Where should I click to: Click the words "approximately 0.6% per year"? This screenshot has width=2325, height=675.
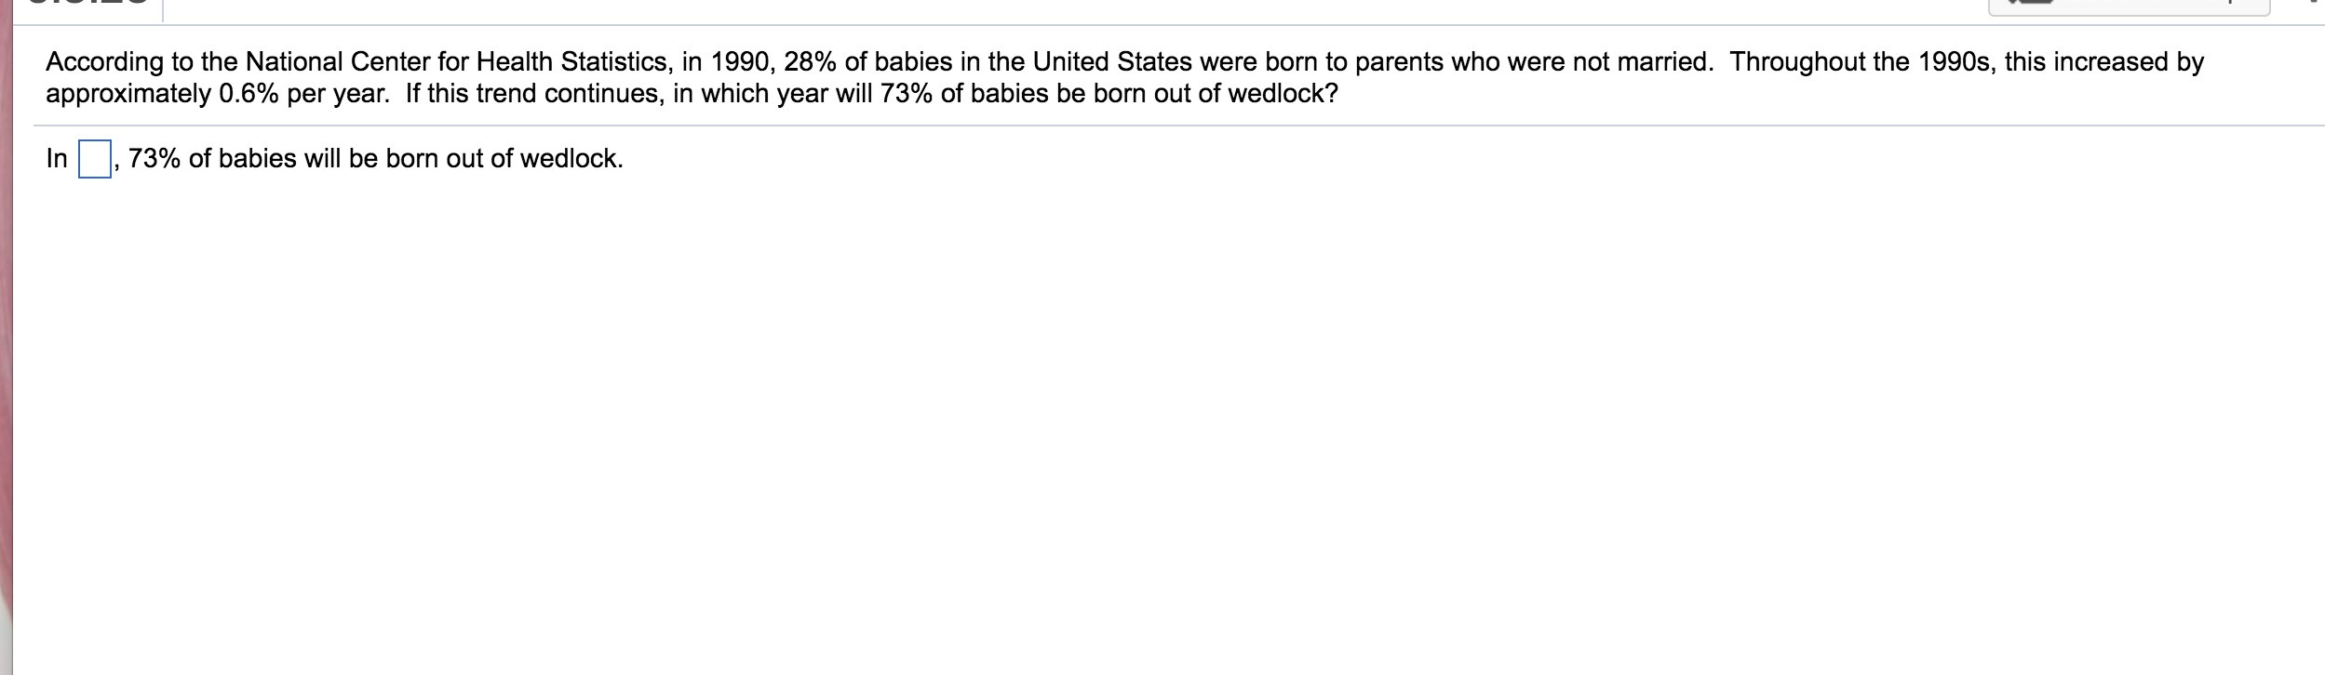[216, 94]
